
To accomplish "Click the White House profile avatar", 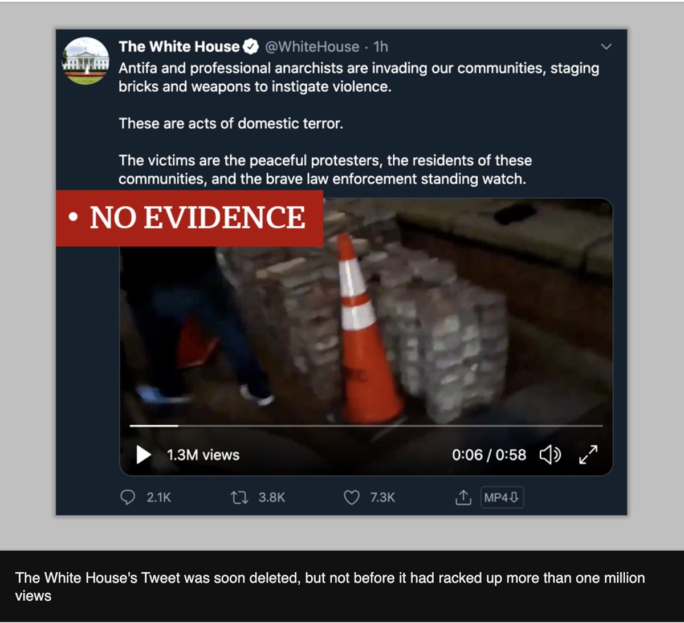I will pyautogui.click(x=85, y=60).
